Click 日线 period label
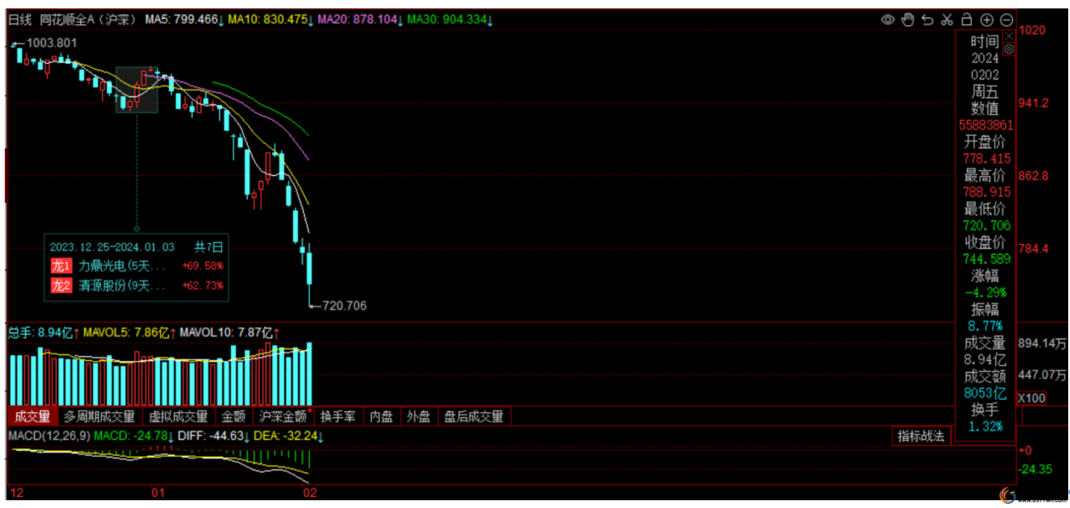The image size is (1070, 508). [20, 20]
